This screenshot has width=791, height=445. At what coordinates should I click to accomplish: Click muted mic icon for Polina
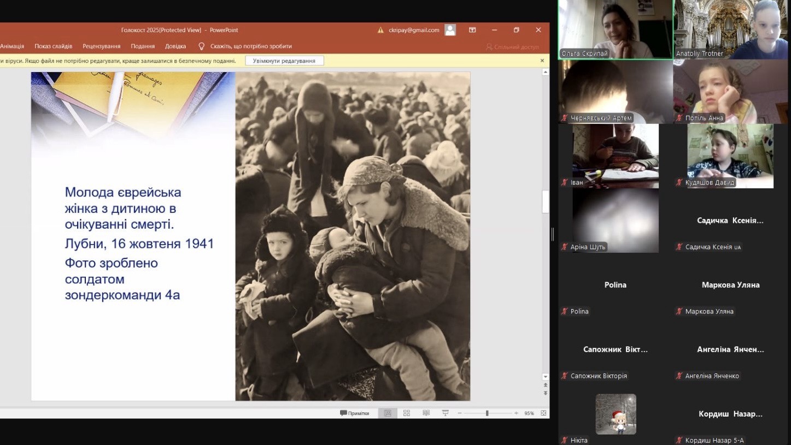(x=565, y=311)
